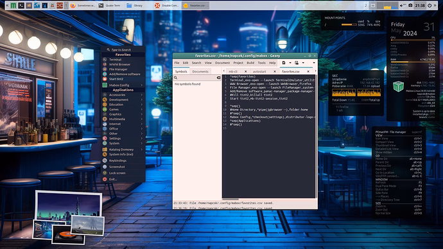
Task: Close the mb-cli editor tab
Action: [245, 71]
